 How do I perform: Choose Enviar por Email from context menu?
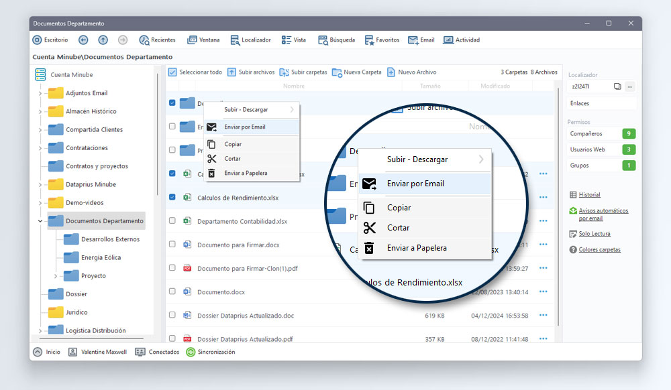click(x=252, y=127)
